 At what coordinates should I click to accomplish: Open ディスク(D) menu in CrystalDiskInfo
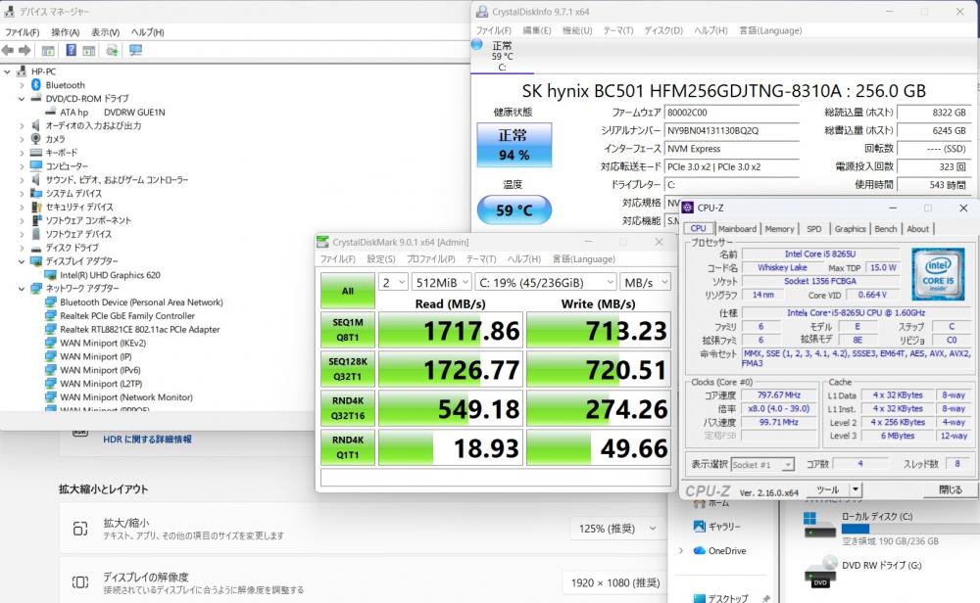point(663,30)
